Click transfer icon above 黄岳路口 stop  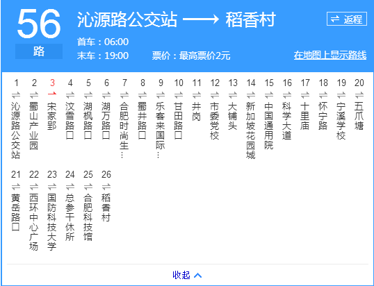click(x=16, y=187)
